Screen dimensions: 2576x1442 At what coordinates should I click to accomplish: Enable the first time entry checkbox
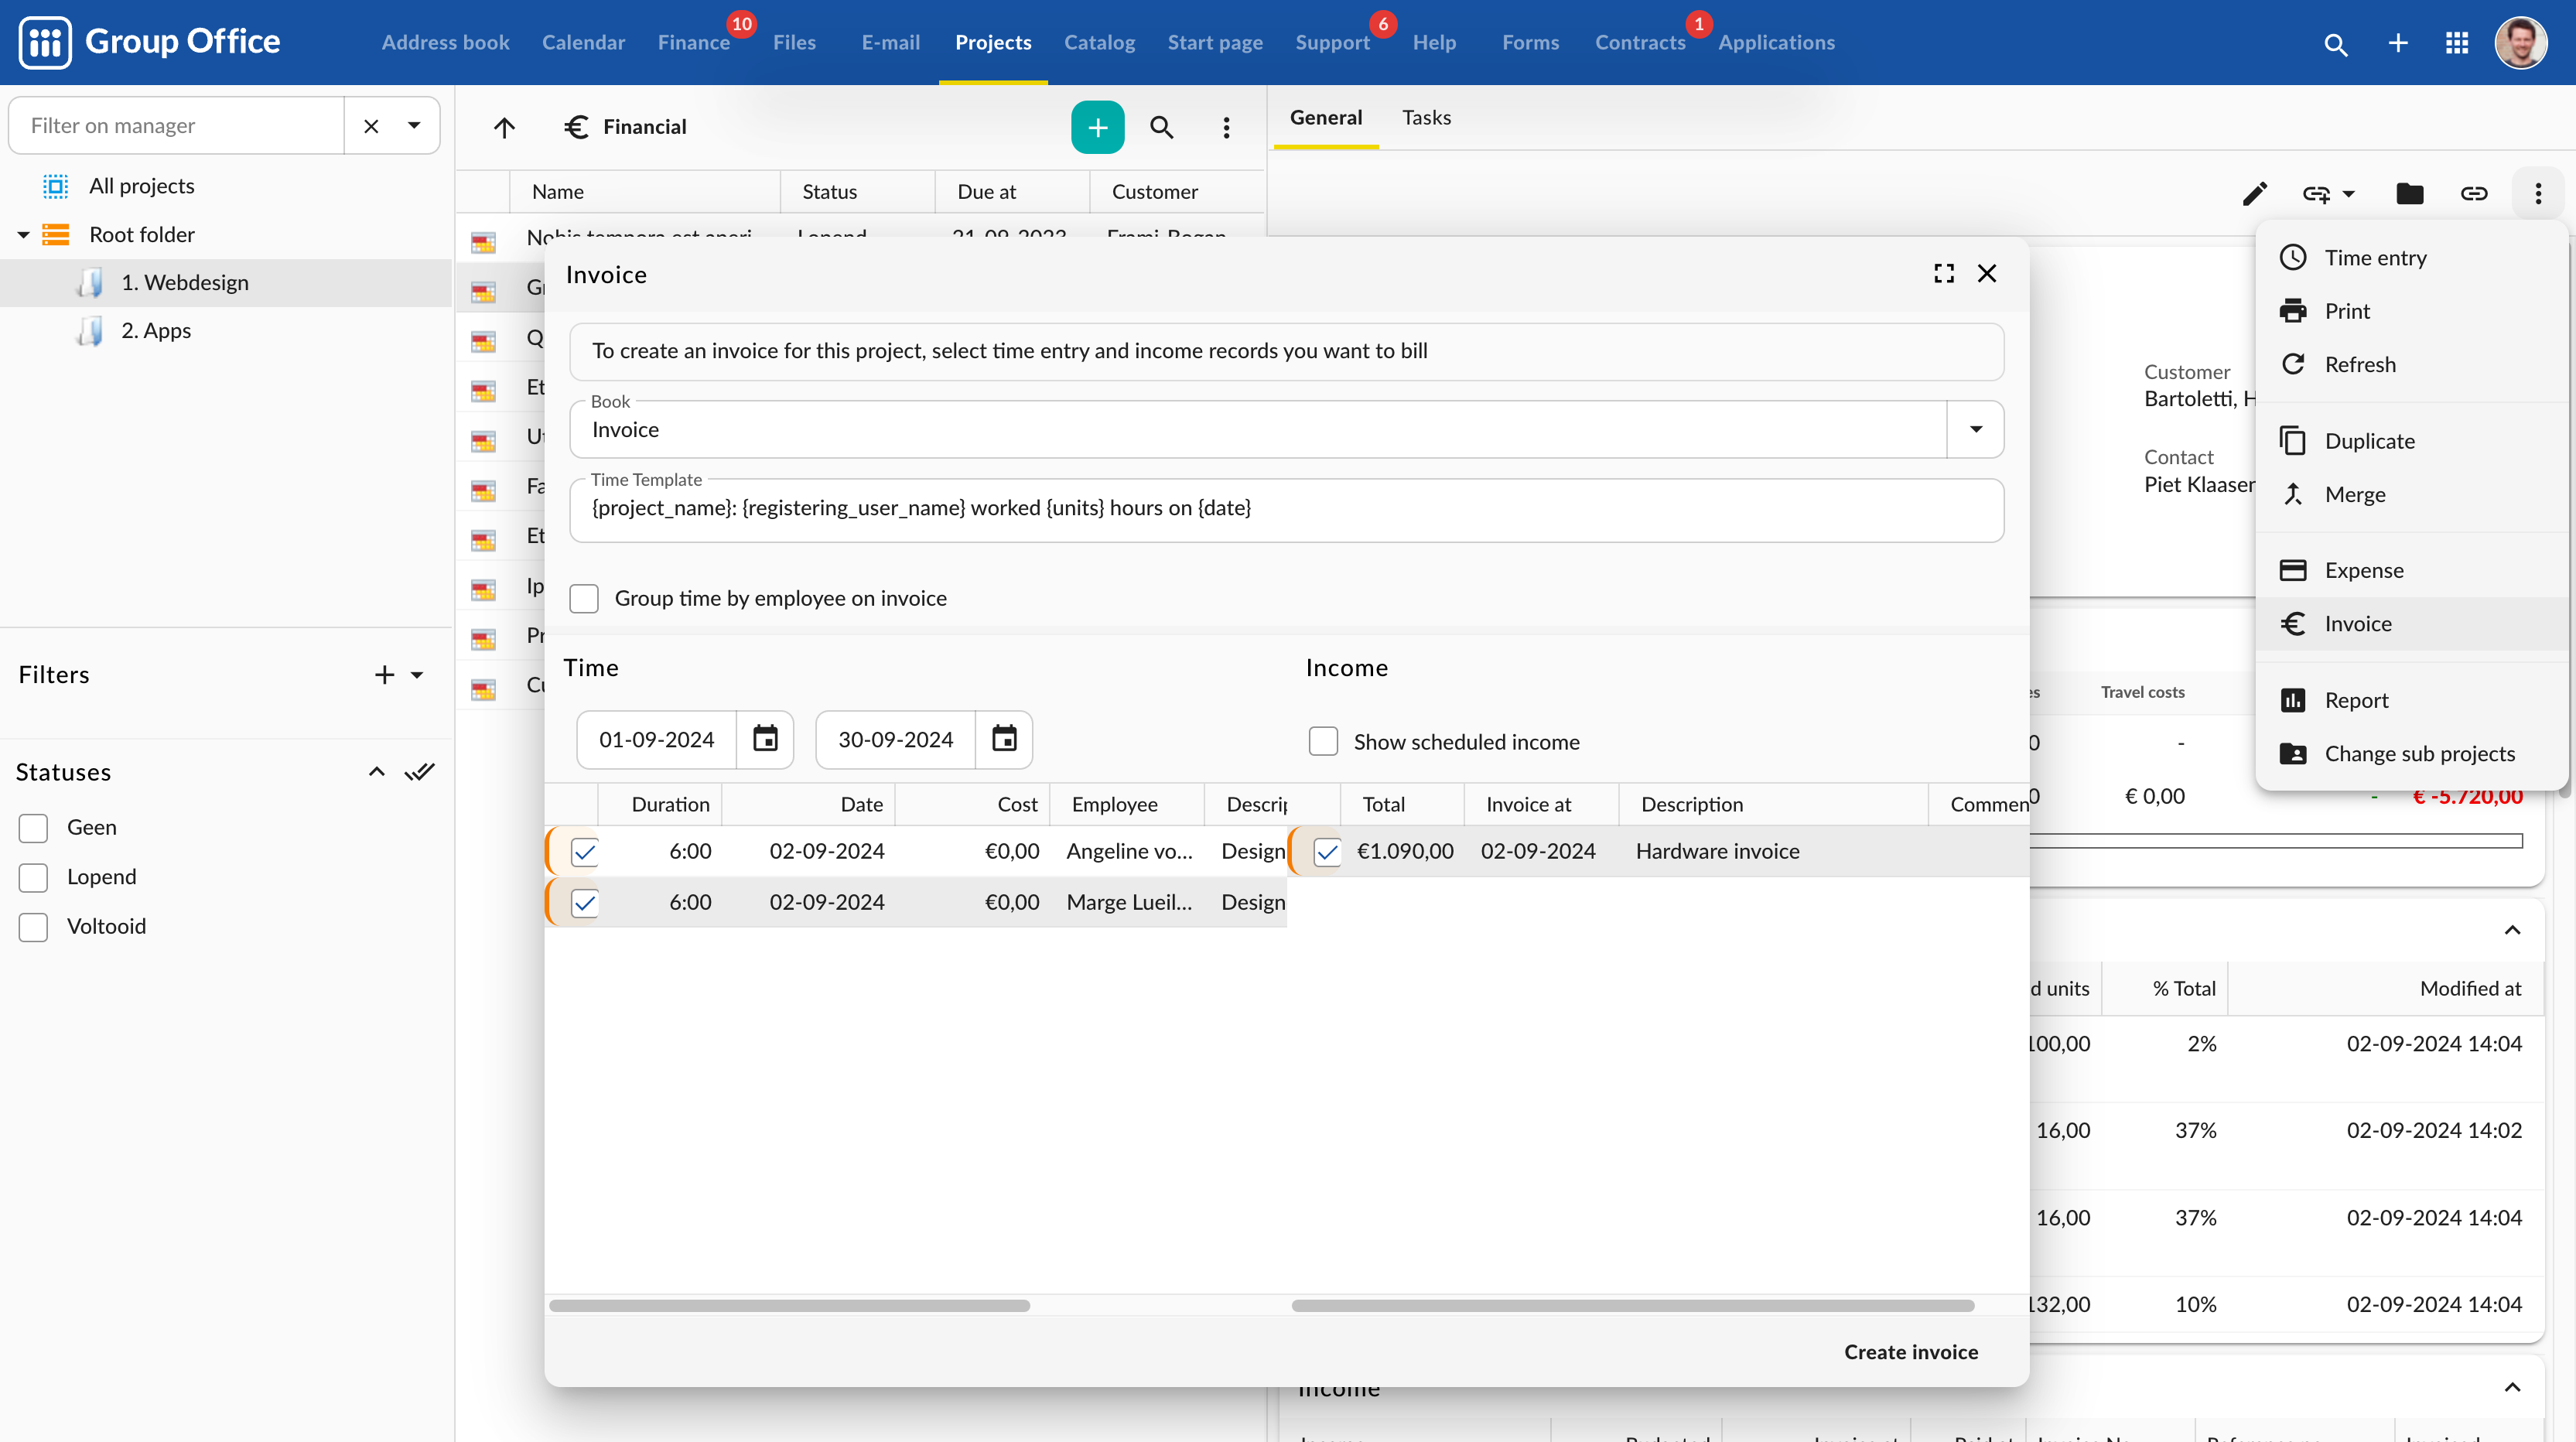click(586, 851)
